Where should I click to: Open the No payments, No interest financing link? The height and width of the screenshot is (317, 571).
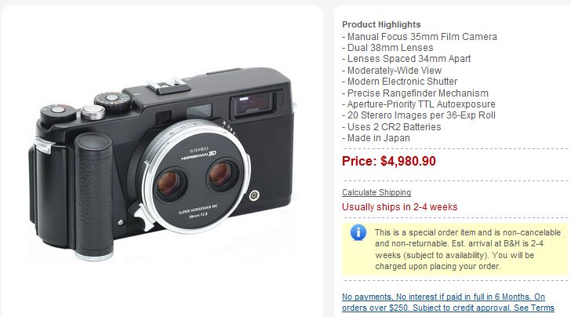[448, 302]
